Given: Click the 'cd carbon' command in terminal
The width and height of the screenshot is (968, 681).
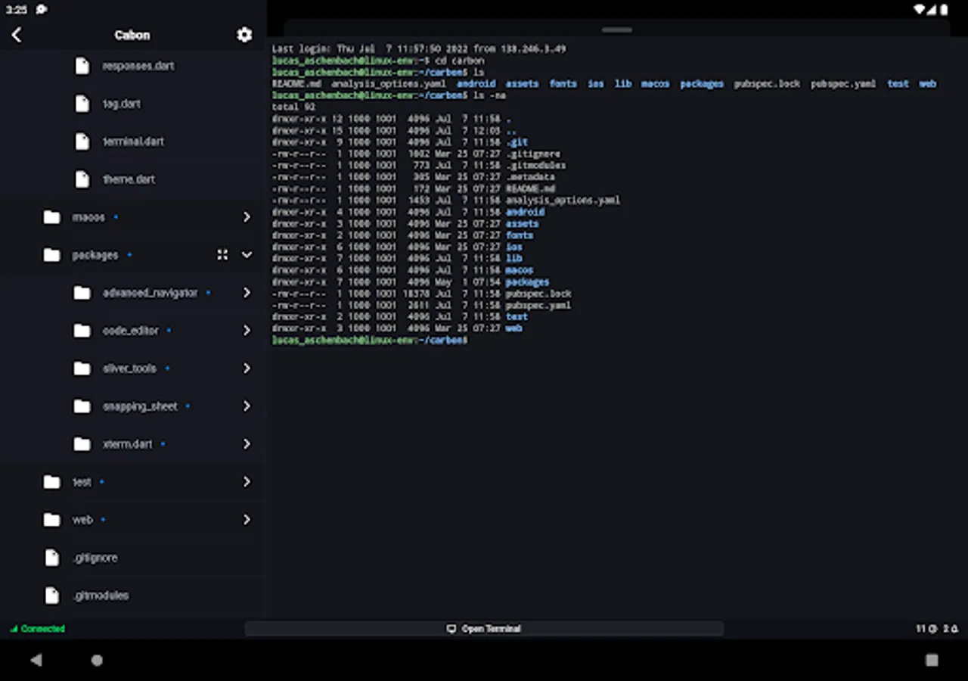Looking at the screenshot, I should [x=459, y=61].
